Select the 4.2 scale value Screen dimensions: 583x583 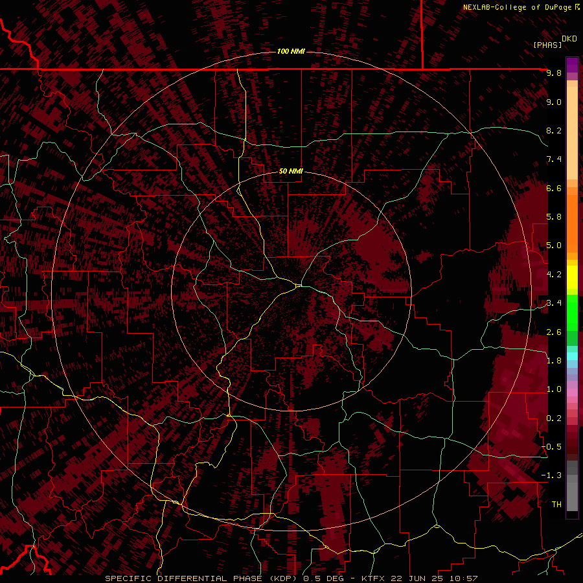tap(554, 275)
